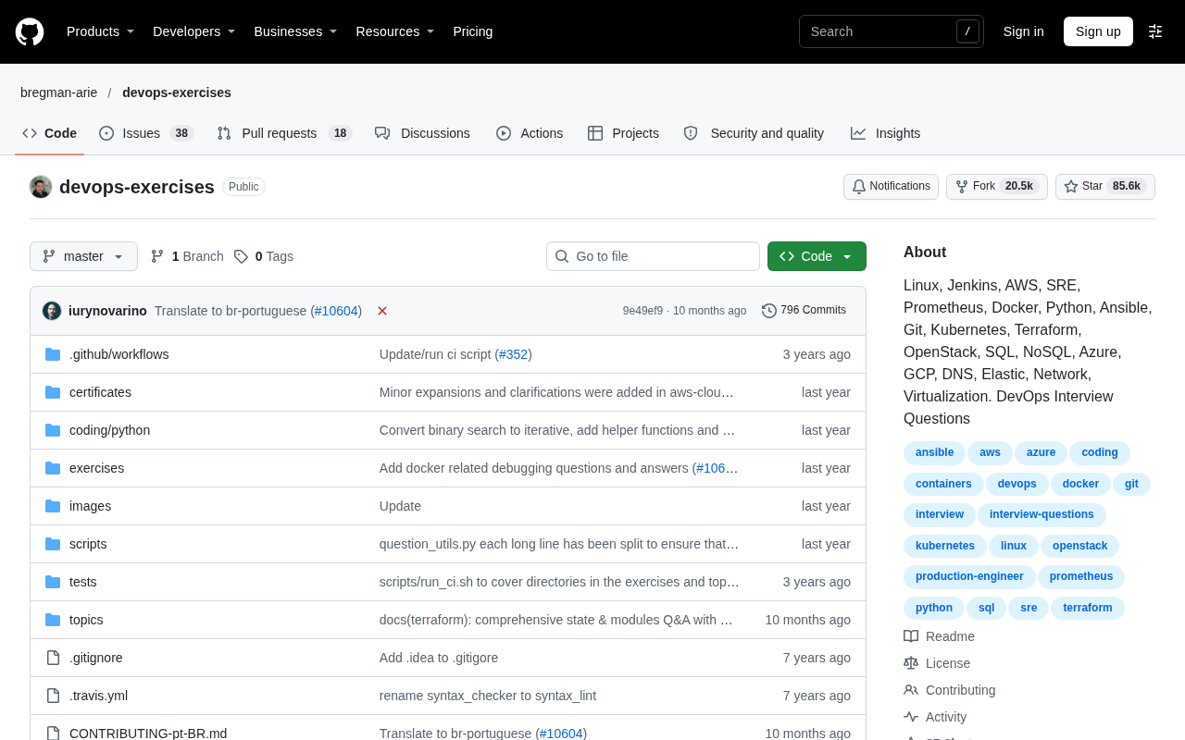View the 1 Branch link

click(x=187, y=256)
